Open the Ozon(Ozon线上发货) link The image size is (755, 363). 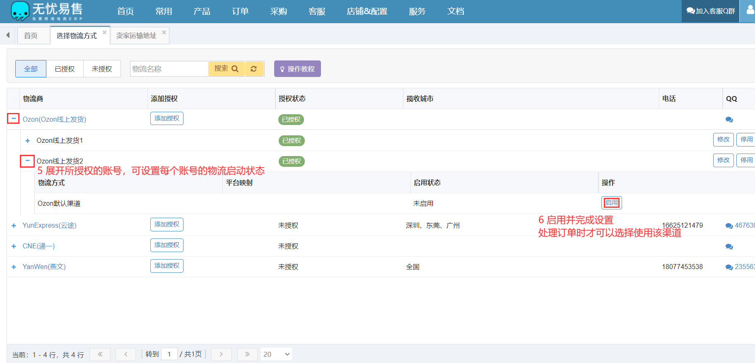click(54, 120)
